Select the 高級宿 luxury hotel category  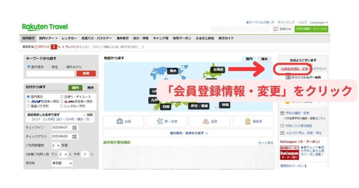(253, 121)
